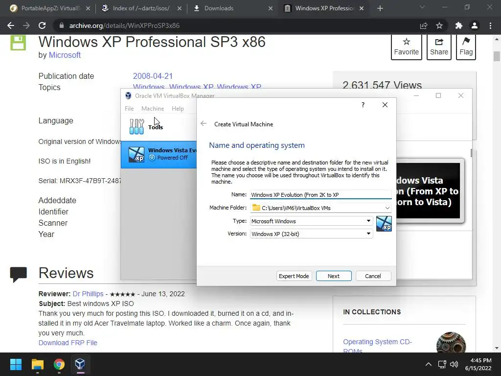This screenshot has width=501, height=376.
Task: Click the collection gears thumbnail
Action: pyautogui.click(x=451, y=342)
